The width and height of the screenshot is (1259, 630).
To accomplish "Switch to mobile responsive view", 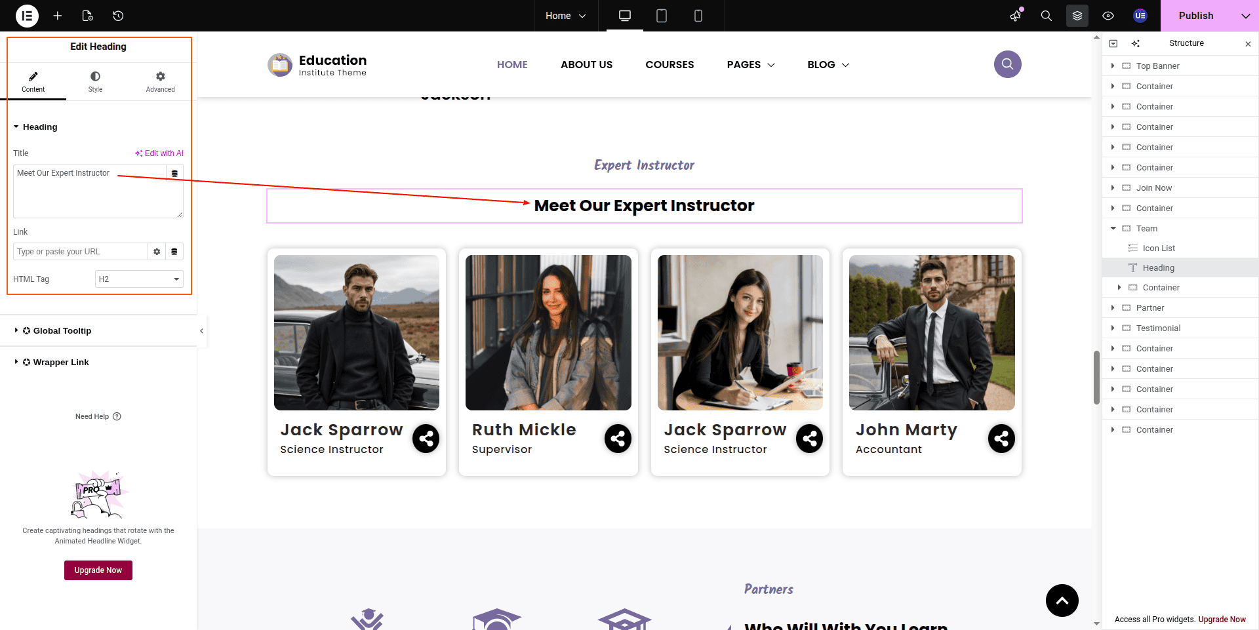I will pos(698,16).
